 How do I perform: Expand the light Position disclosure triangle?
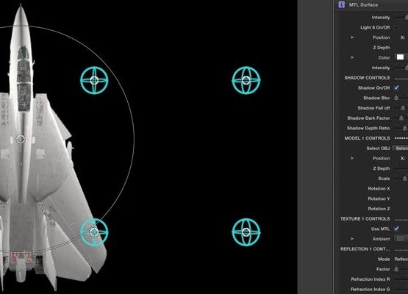point(352,37)
